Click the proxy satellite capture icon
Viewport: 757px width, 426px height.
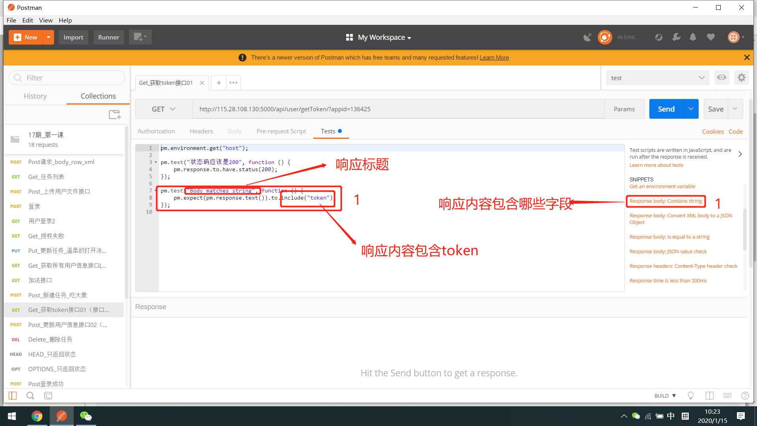pyautogui.click(x=587, y=37)
